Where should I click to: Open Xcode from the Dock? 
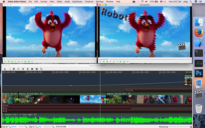[199, 43]
